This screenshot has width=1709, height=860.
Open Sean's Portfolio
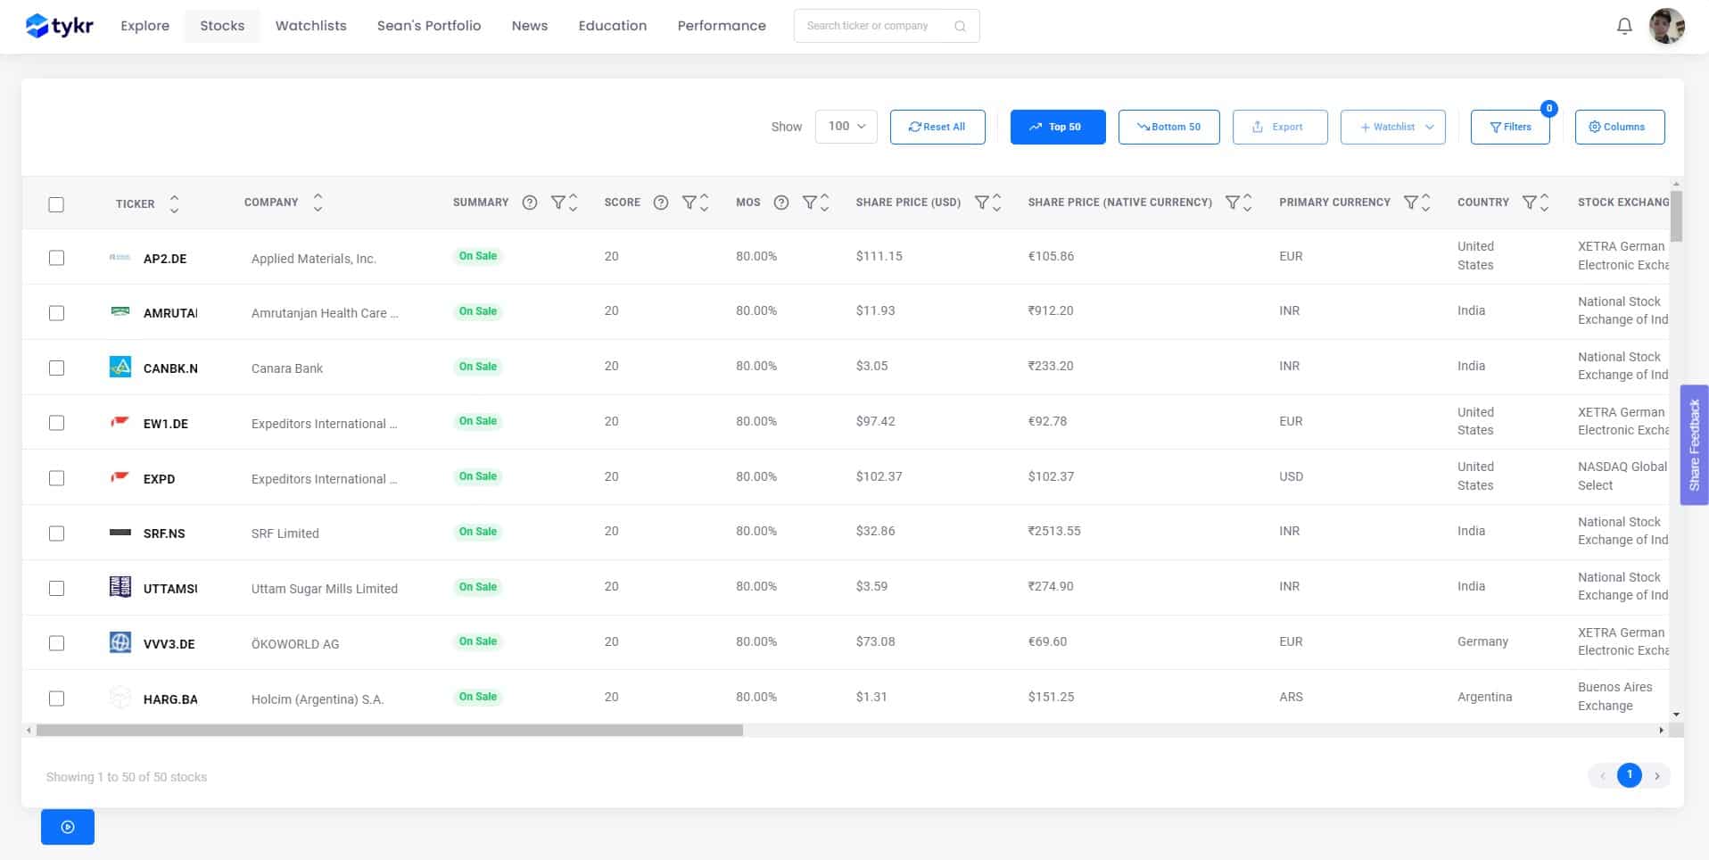coord(429,26)
